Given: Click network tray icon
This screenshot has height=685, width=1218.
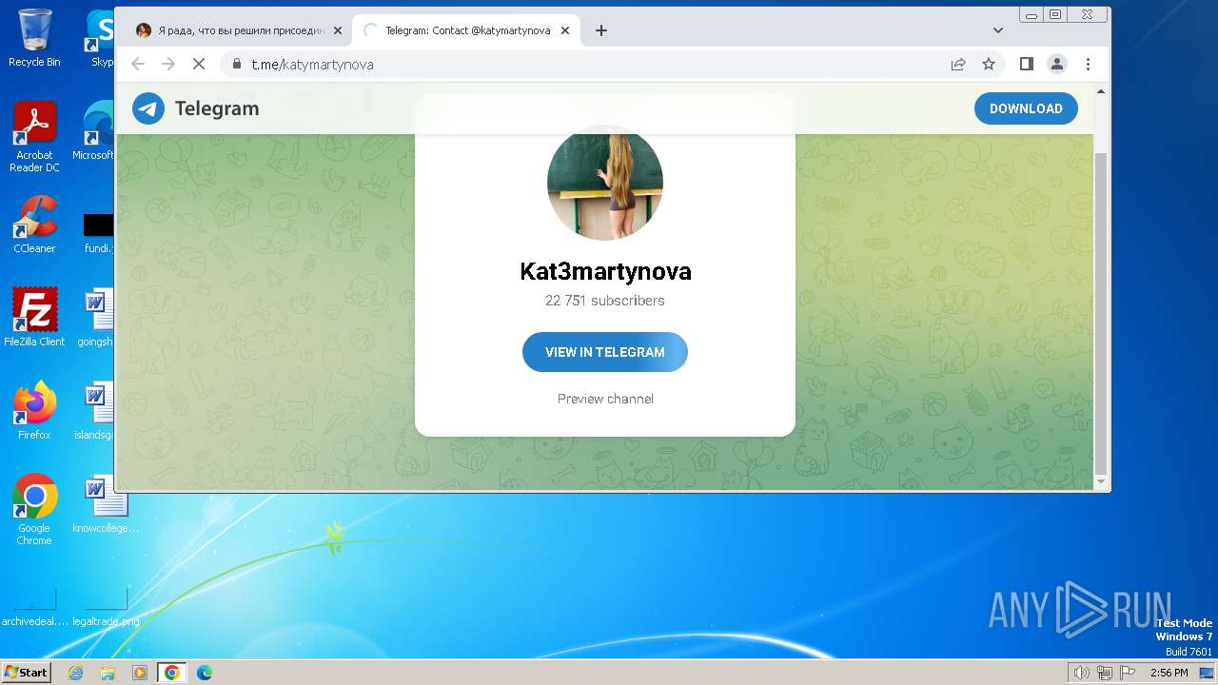Looking at the screenshot, I should click(x=1105, y=673).
